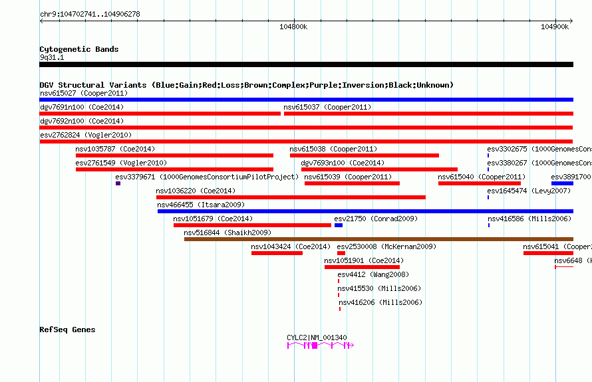
Task: Open variant nsv615040 (Cooper2011)
Action: (x=482, y=177)
